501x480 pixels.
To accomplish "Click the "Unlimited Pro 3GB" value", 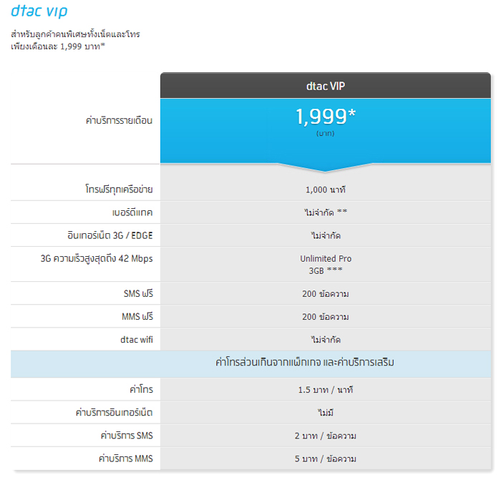I will (326, 264).
